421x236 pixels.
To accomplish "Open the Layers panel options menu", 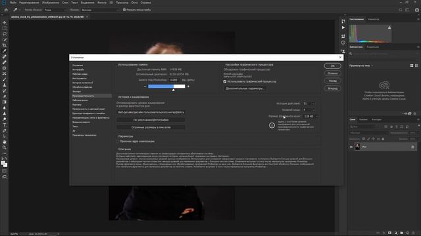I will point(418,119).
